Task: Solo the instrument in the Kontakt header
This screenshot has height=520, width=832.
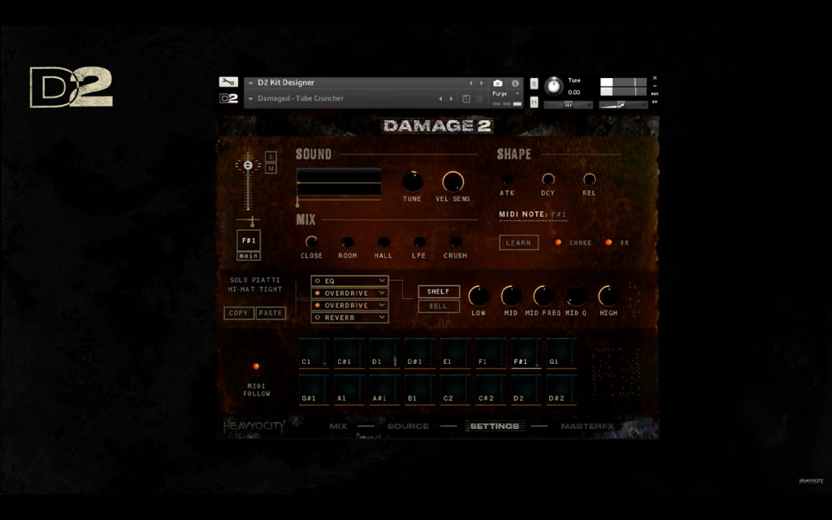Action: tap(534, 84)
